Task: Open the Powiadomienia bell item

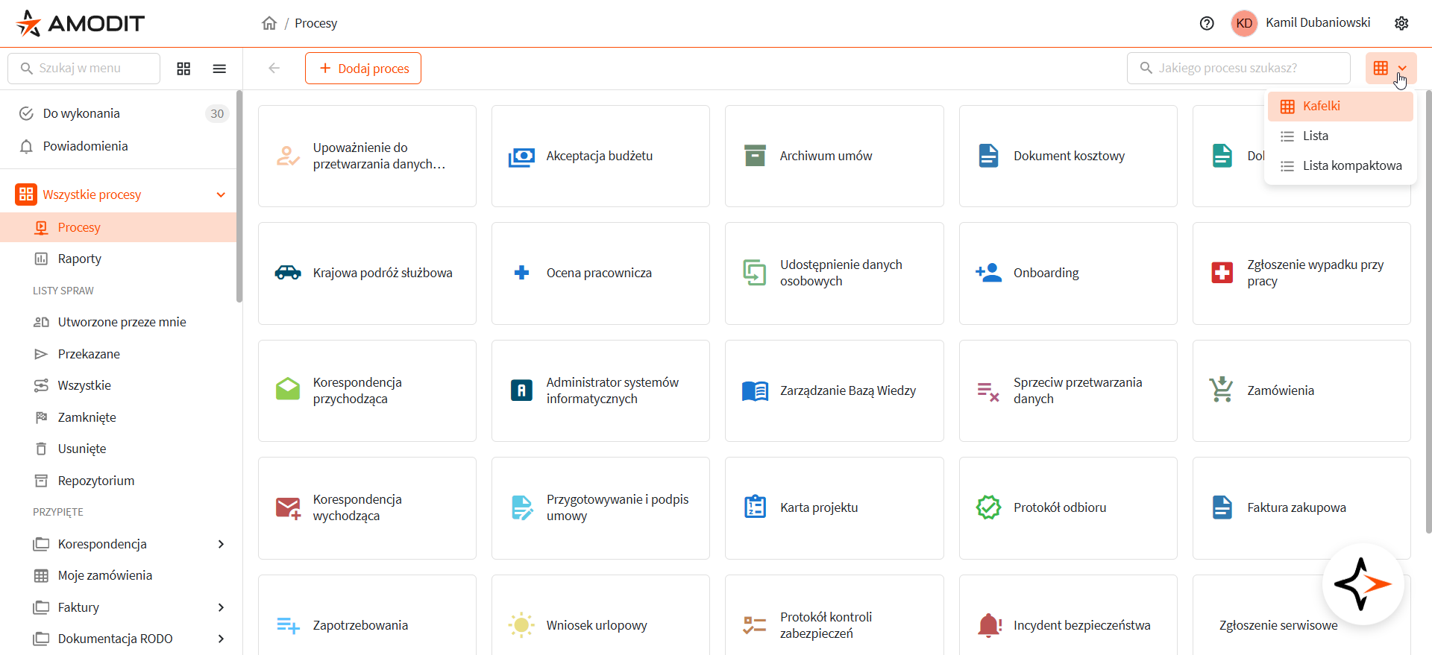Action: click(x=85, y=146)
